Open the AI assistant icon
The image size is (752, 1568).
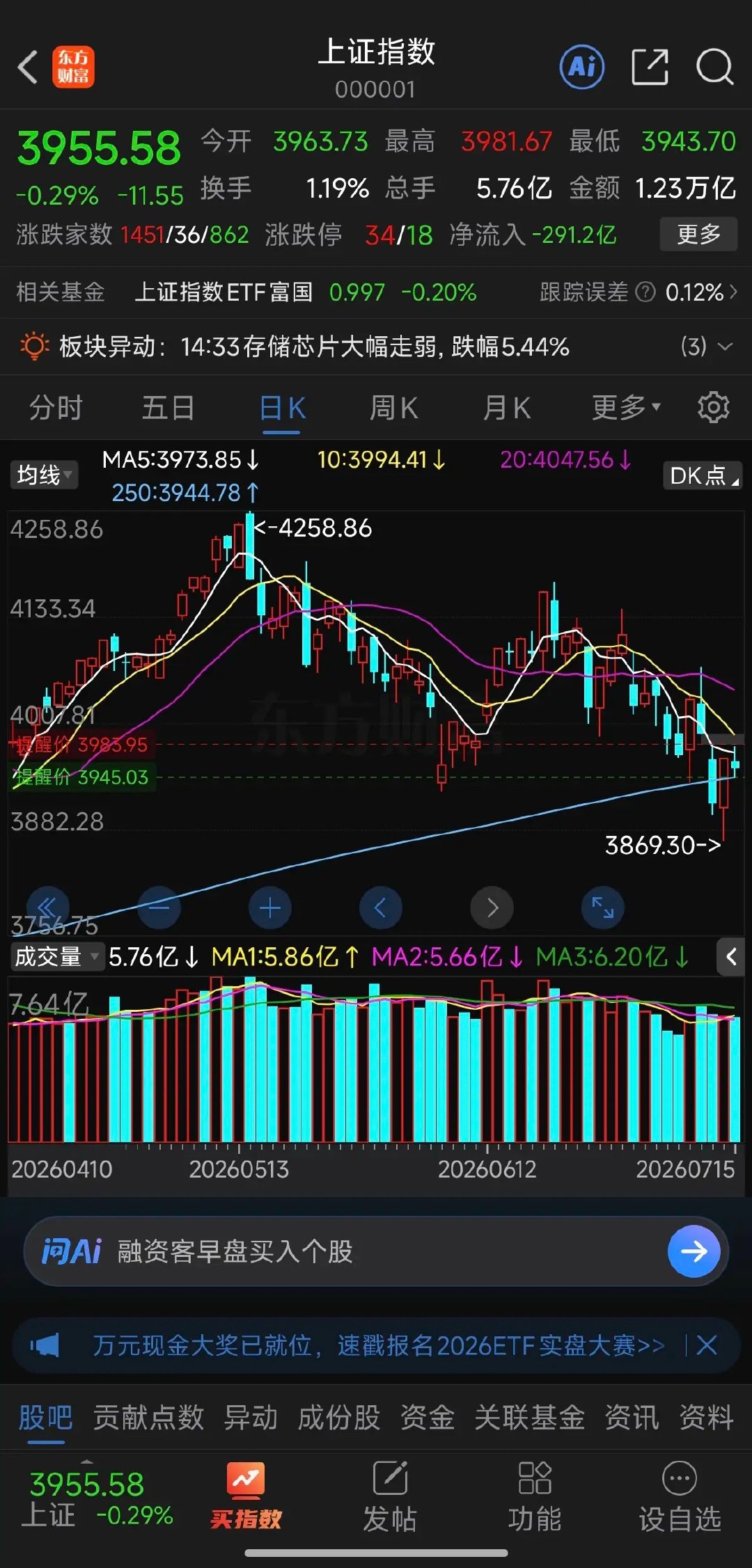point(582,67)
